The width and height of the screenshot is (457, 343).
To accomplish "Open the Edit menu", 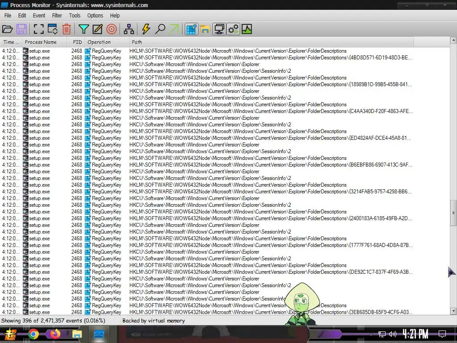I will 22,16.
